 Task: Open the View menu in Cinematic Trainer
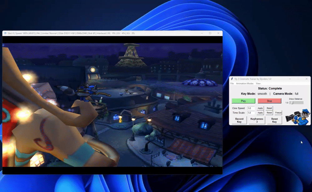point(258,84)
